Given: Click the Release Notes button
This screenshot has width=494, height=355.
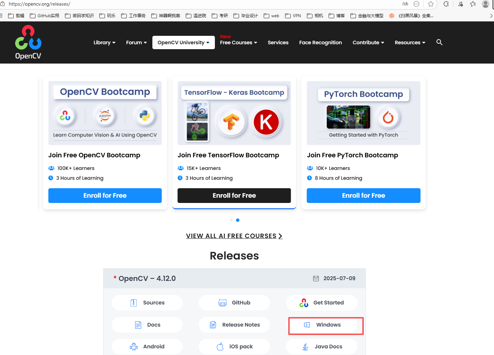Looking at the screenshot, I should (234, 325).
